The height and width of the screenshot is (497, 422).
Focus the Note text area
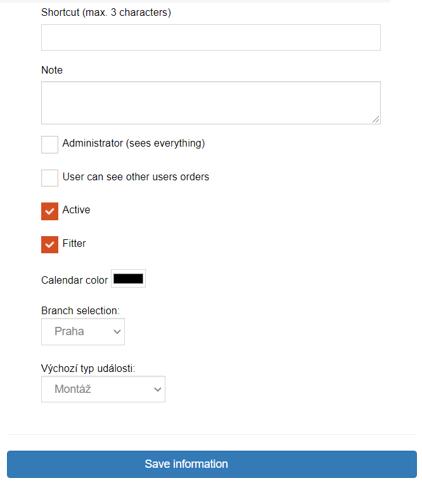pyautogui.click(x=211, y=103)
